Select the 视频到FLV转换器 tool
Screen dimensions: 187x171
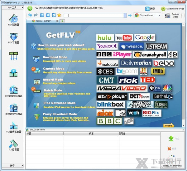(x=14, y=109)
